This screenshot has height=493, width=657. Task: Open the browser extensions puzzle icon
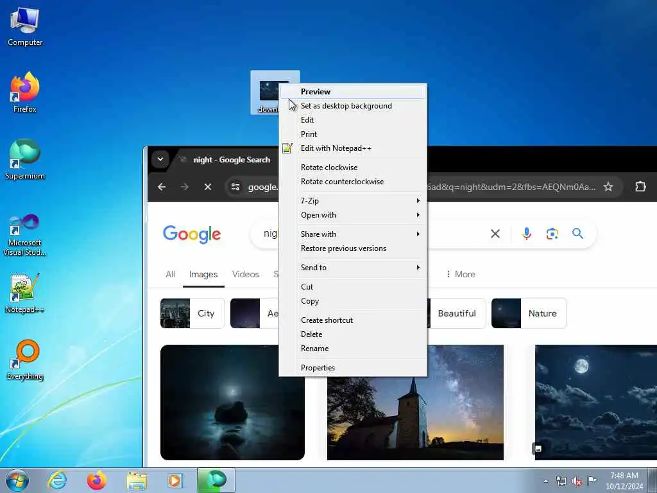click(x=640, y=187)
